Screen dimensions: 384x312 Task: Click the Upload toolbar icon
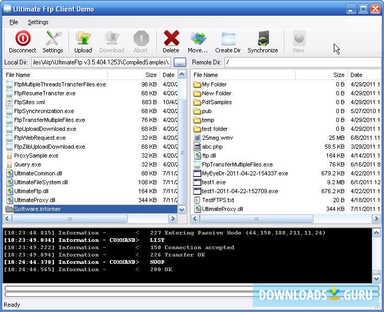tap(83, 39)
